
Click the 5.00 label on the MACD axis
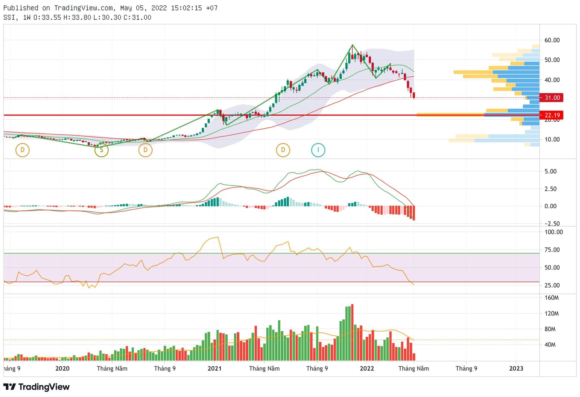click(550, 171)
